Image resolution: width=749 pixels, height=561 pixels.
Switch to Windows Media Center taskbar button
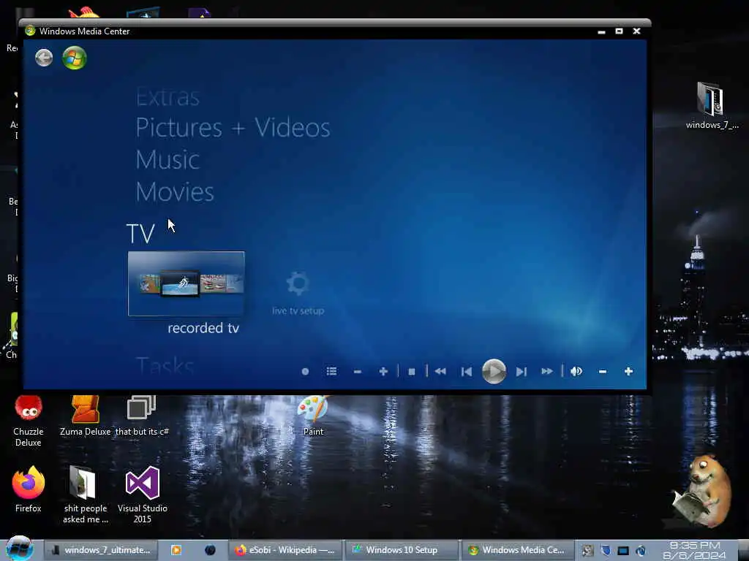(x=518, y=550)
